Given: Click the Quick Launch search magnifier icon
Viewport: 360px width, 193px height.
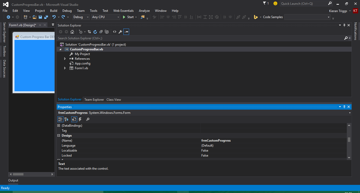Looking at the screenshot, I should [330, 3].
